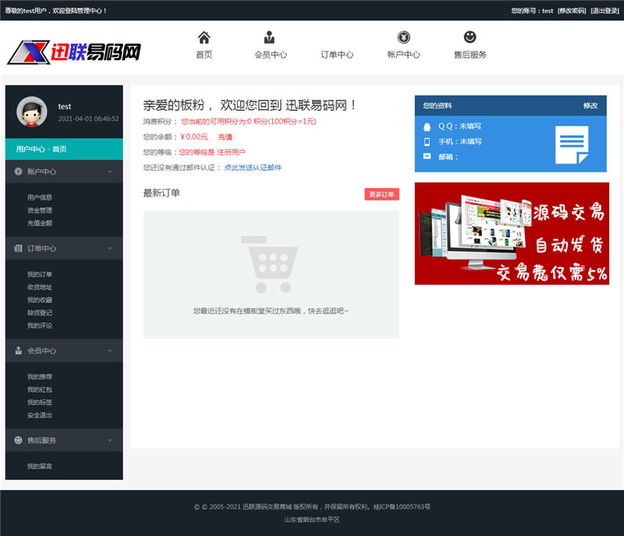Click the 首页 home icon in navigation

(x=204, y=37)
